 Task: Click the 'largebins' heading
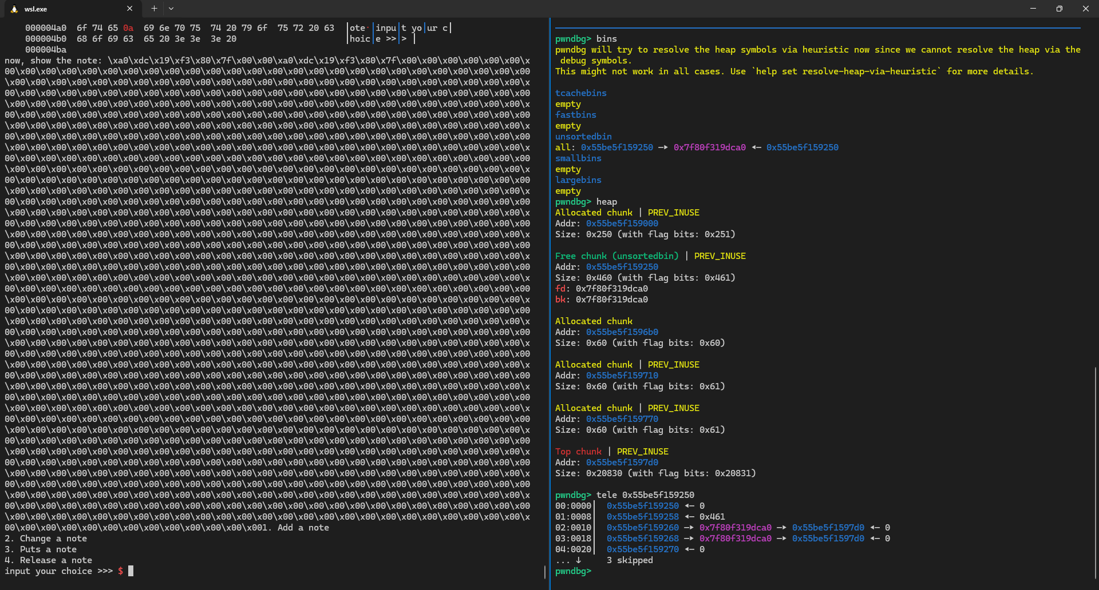(x=578, y=180)
